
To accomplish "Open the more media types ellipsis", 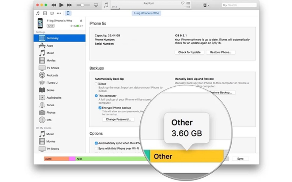I will pyautogui.click(x=59, y=13).
